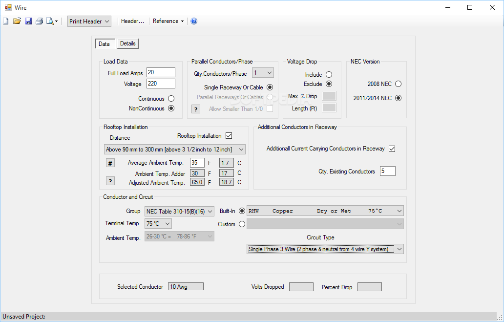This screenshot has height=322, width=504.
Task: Maximize the Wire window
Action: click(470, 7)
